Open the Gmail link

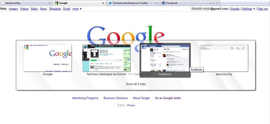[x=66, y=9]
